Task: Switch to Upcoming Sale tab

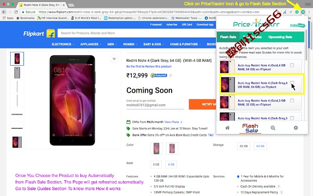Action: (x=280, y=37)
